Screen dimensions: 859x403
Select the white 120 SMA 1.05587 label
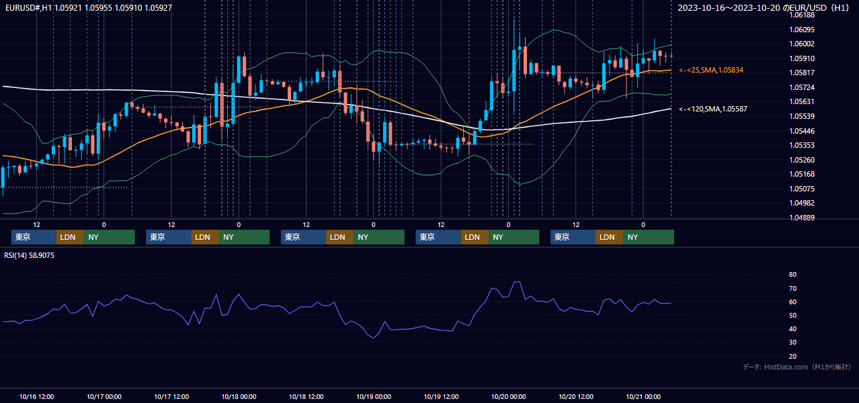[713, 109]
